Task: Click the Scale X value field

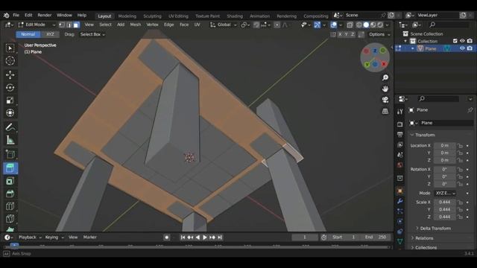Action: point(445,202)
